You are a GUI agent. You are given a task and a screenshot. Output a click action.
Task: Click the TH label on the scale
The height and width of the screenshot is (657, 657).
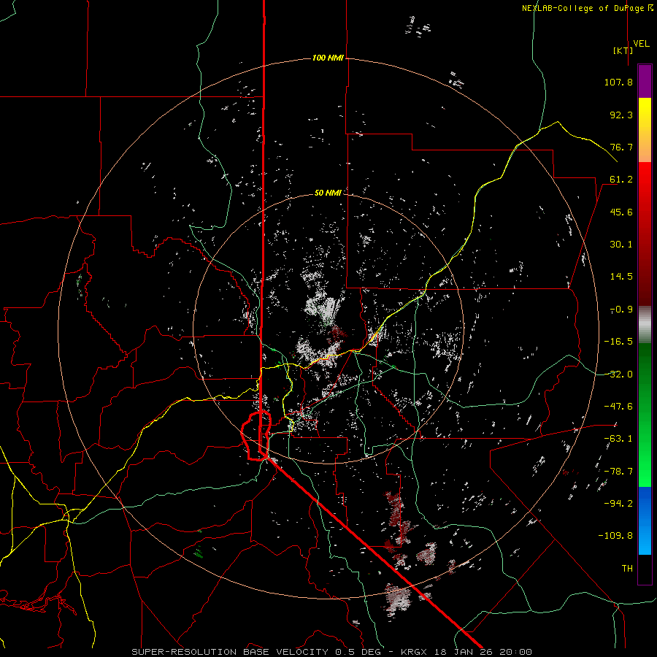(x=627, y=569)
